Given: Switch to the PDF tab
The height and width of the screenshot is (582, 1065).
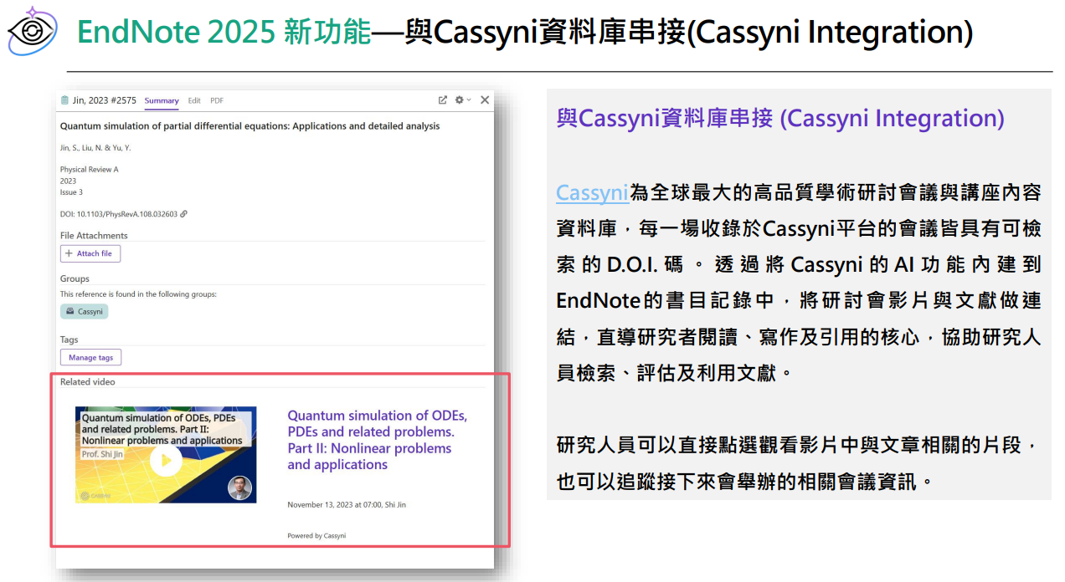Looking at the screenshot, I should [x=216, y=100].
